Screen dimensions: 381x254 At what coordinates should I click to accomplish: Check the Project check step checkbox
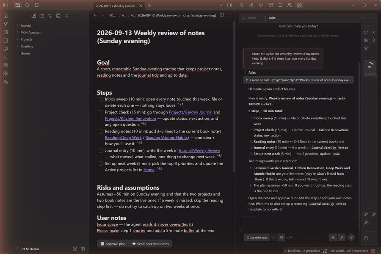point(101,112)
